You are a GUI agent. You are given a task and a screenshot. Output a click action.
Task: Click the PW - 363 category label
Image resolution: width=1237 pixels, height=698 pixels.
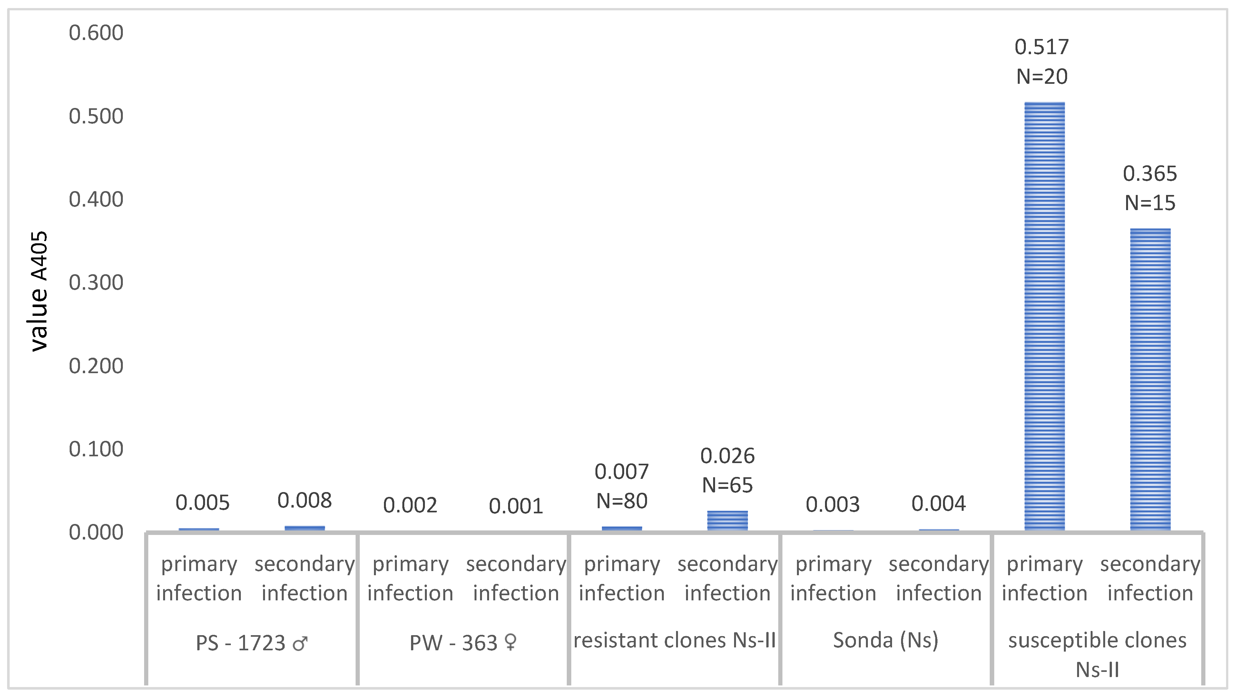[463, 643]
